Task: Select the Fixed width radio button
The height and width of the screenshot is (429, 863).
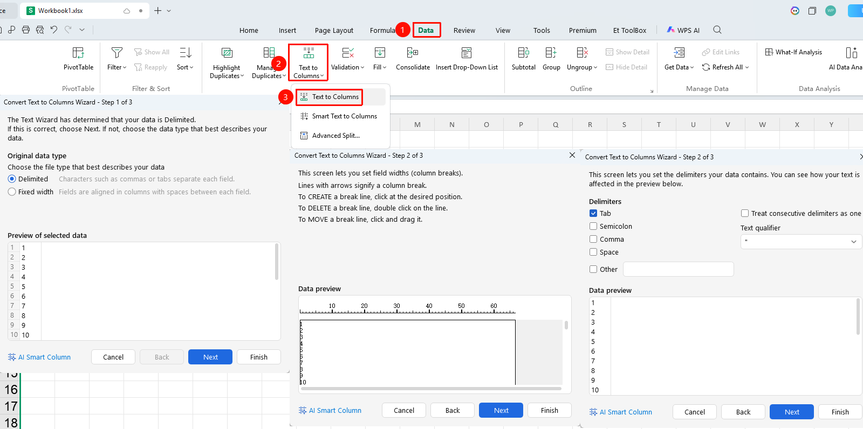Action: pos(12,192)
